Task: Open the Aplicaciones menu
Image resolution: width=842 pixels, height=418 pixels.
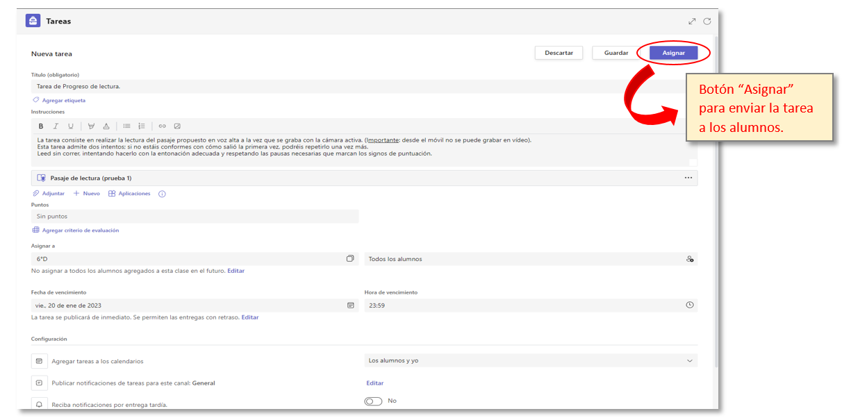Action: pyautogui.click(x=129, y=194)
